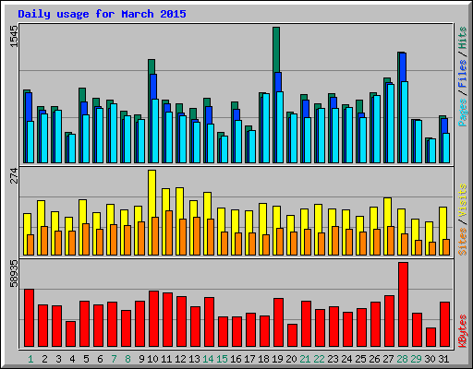This screenshot has width=473, height=369.
Task: Click the 1545 axis value label
Action: click(14, 37)
